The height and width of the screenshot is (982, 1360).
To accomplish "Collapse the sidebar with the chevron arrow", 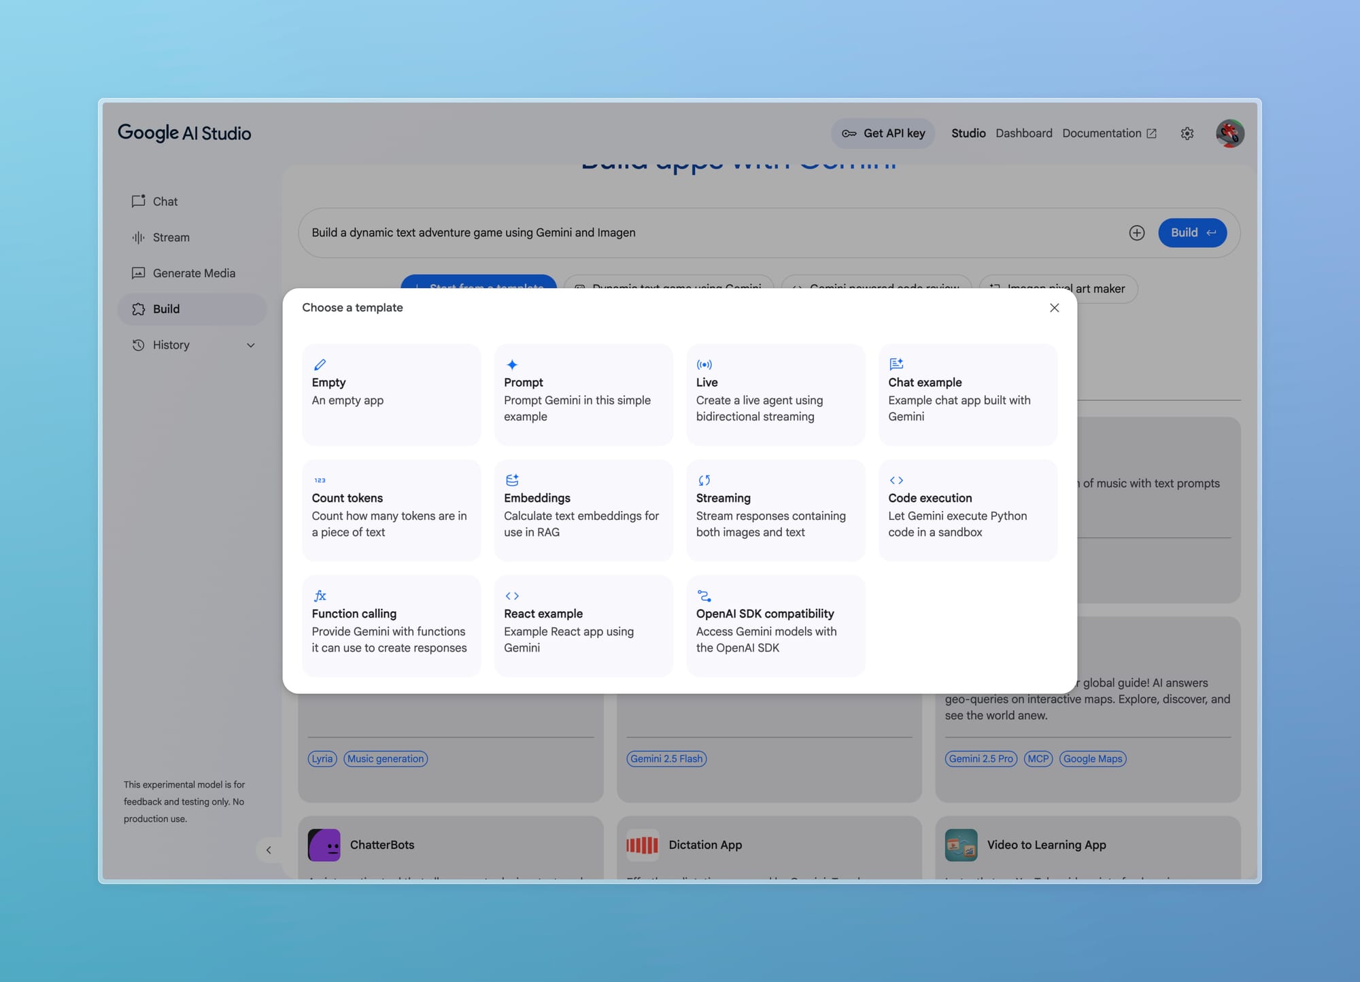I will pos(269,850).
